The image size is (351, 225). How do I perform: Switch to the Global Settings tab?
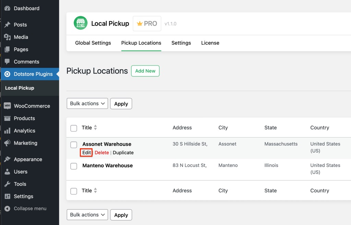[x=93, y=43]
